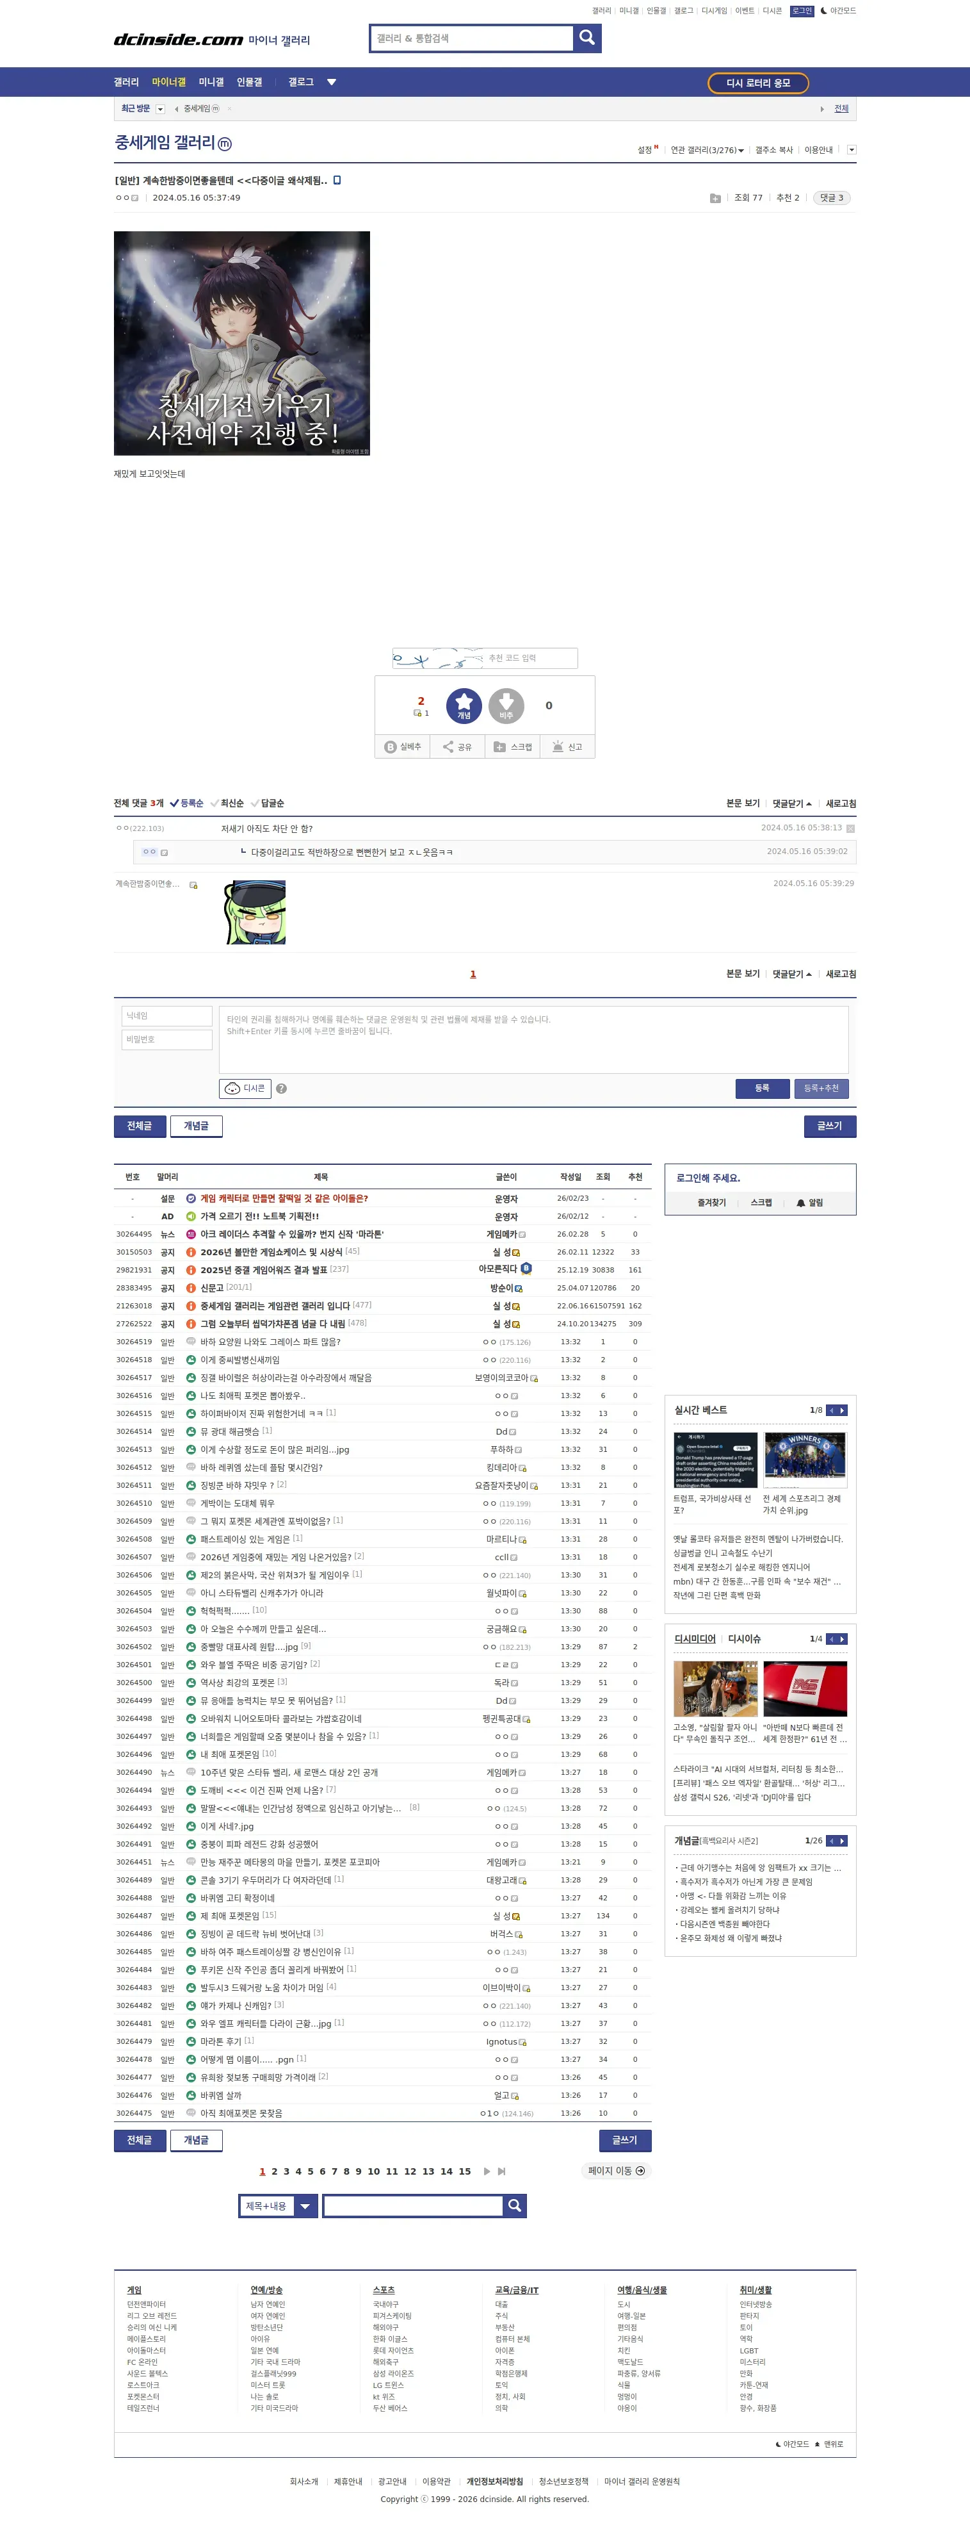This screenshot has width=970, height=2536.
Task: Click the search magnifier icon in header
Action: (x=586, y=38)
